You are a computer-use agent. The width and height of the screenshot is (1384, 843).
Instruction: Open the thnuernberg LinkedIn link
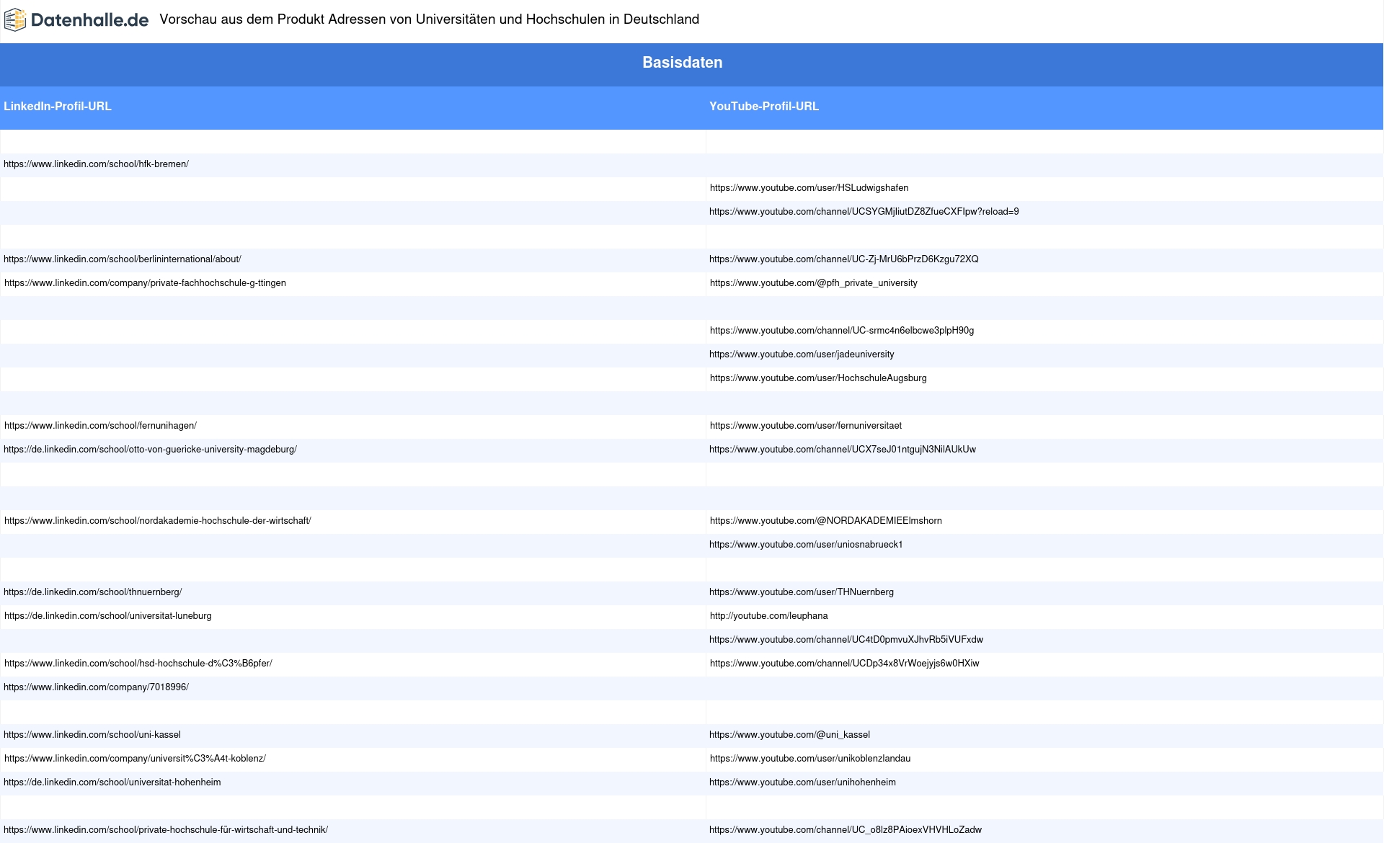[x=92, y=592]
